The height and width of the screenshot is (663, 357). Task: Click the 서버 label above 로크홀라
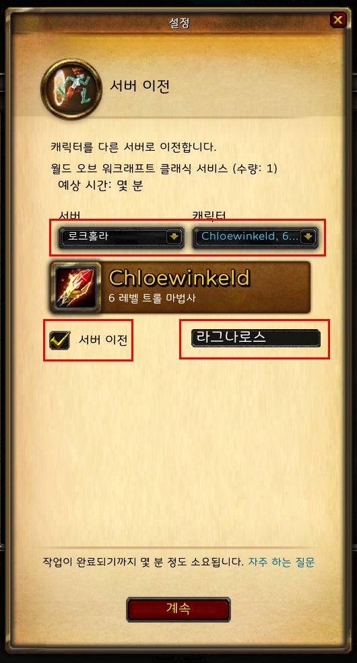pyautogui.click(x=70, y=215)
